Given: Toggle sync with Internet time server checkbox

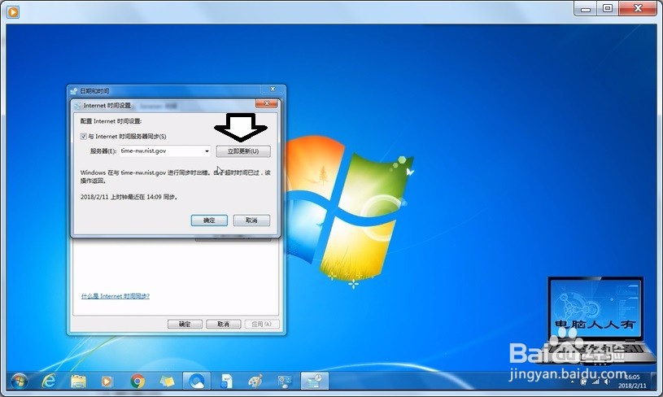Looking at the screenshot, I should click(x=83, y=136).
